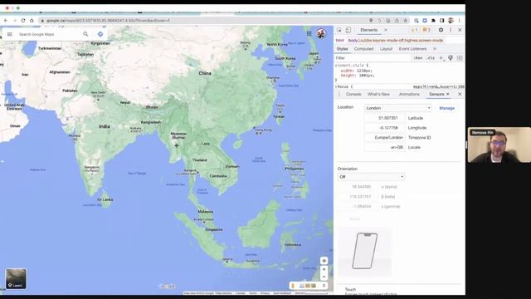Screen dimensions: 531x299
Task: Open the Console drawer tab
Action: coord(353,94)
